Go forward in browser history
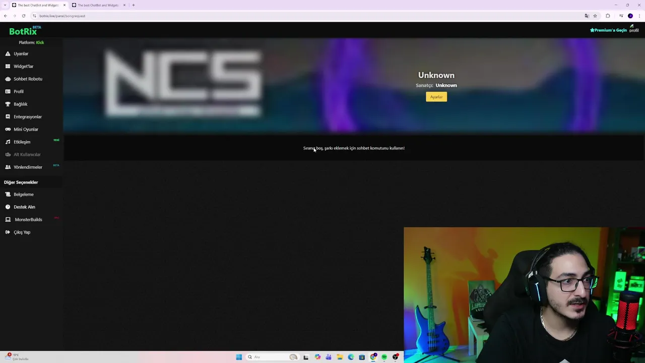This screenshot has width=645, height=363. coord(14,16)
